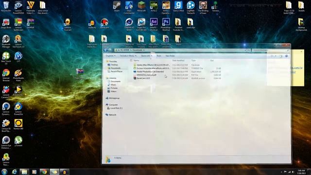Open the 'Share with' dropdown menu
The height and width of the screenshot is (175, 311).
coord(146,56)
